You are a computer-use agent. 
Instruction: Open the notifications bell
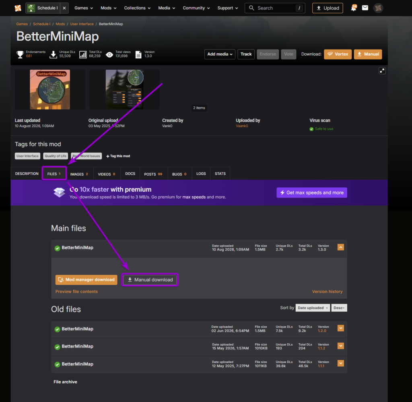[353, 8]
